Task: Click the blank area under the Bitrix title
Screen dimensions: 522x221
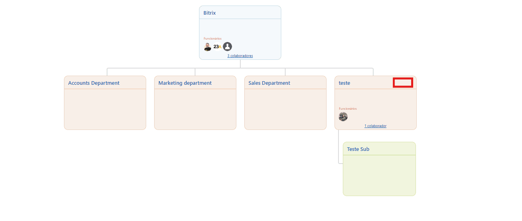Action: pyautogui.click(x=240, y=28)
